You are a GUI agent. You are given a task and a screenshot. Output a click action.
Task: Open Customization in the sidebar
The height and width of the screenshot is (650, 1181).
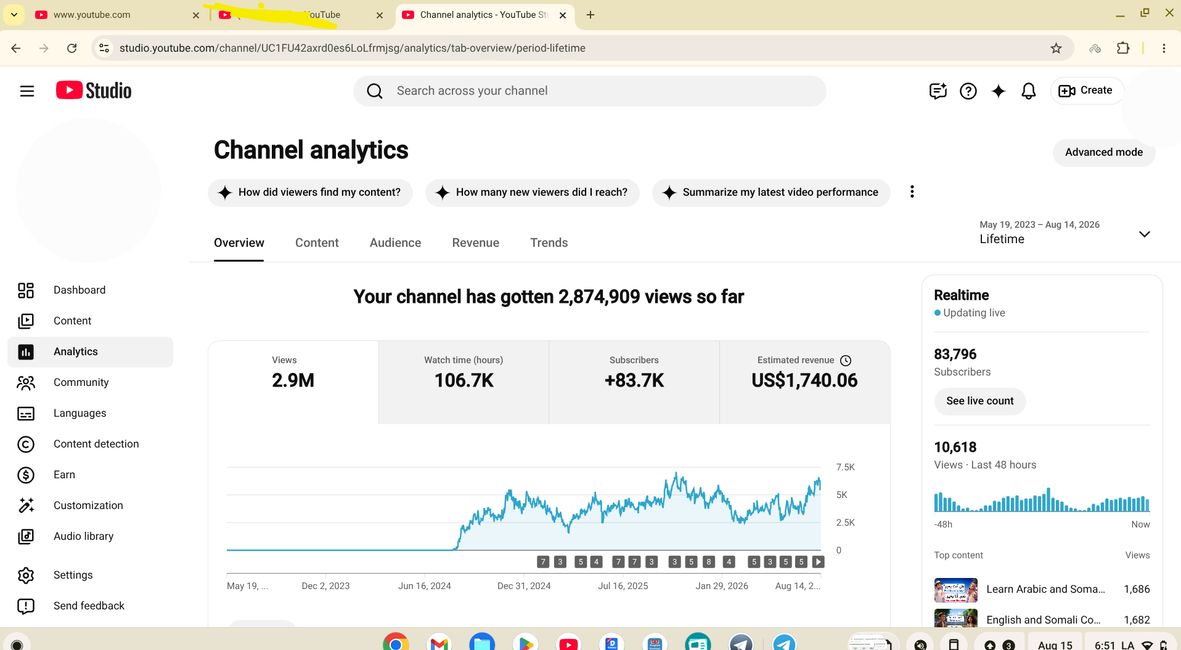click(x=90, y=506)
